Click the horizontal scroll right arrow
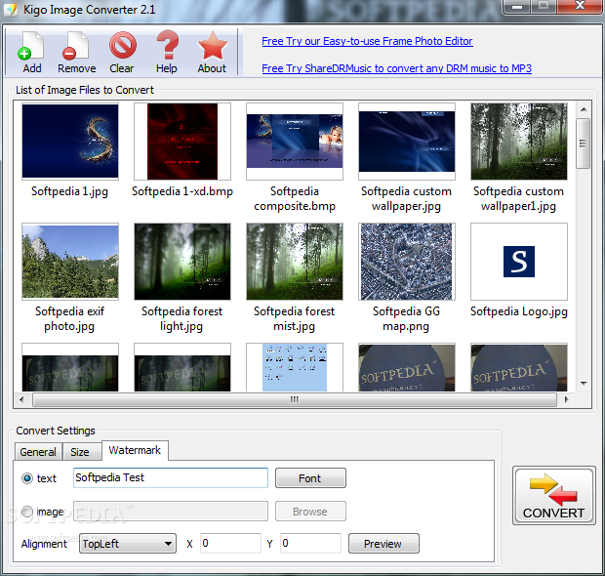 click(x=566, y=399)
